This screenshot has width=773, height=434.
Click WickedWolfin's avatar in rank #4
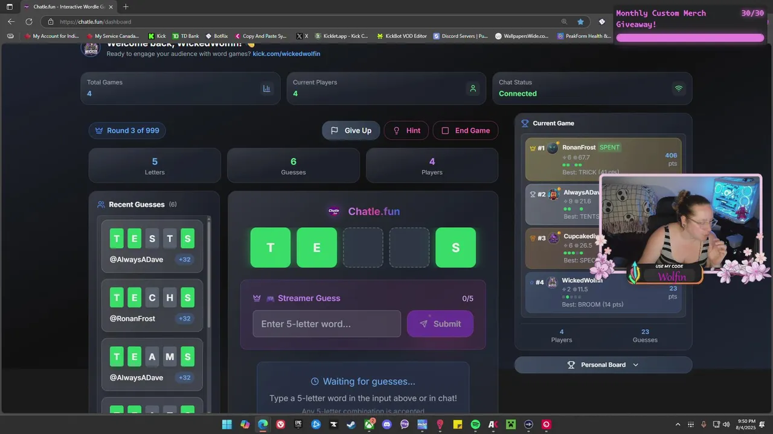(552, 282)
